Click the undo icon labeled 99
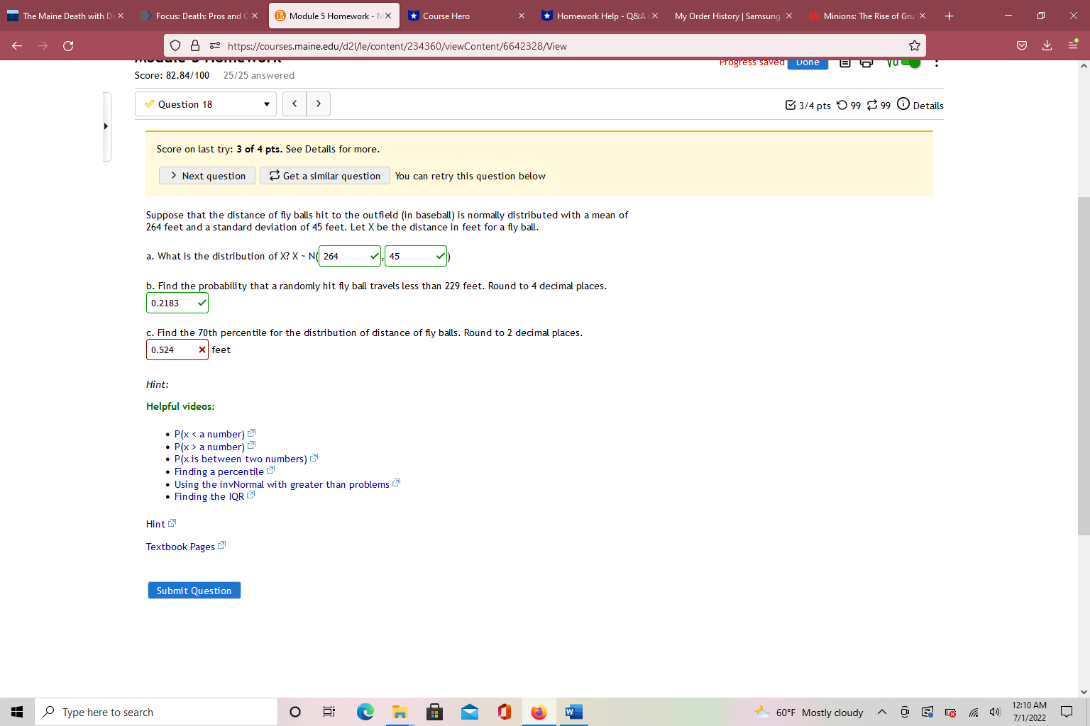Screen dimensions: 1090x726 (842, 104)
